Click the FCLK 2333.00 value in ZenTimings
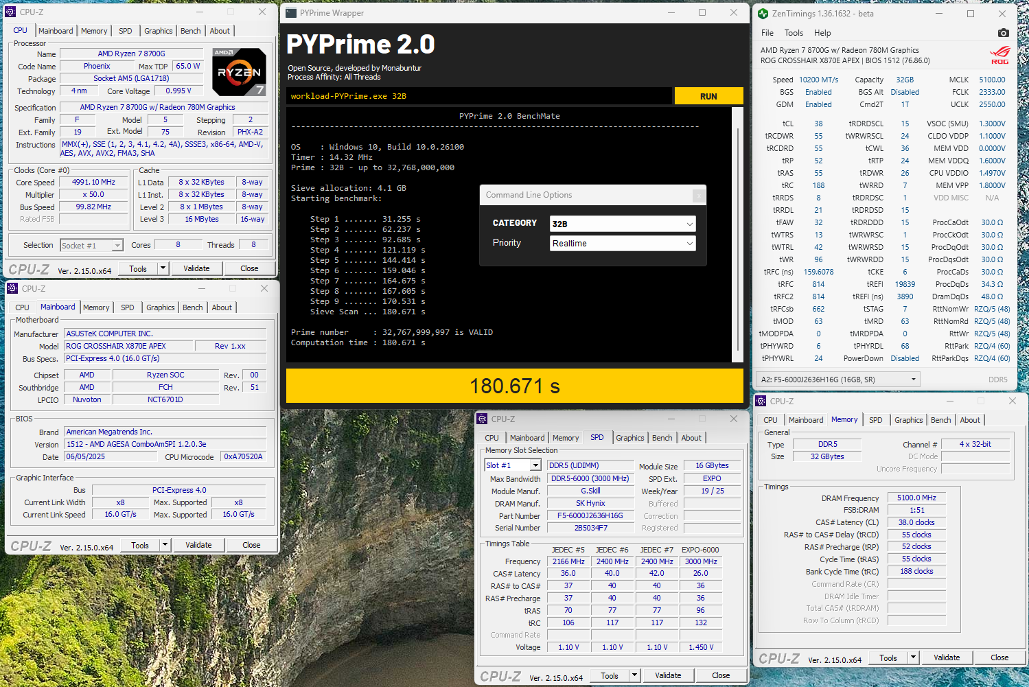 point(992,92)
